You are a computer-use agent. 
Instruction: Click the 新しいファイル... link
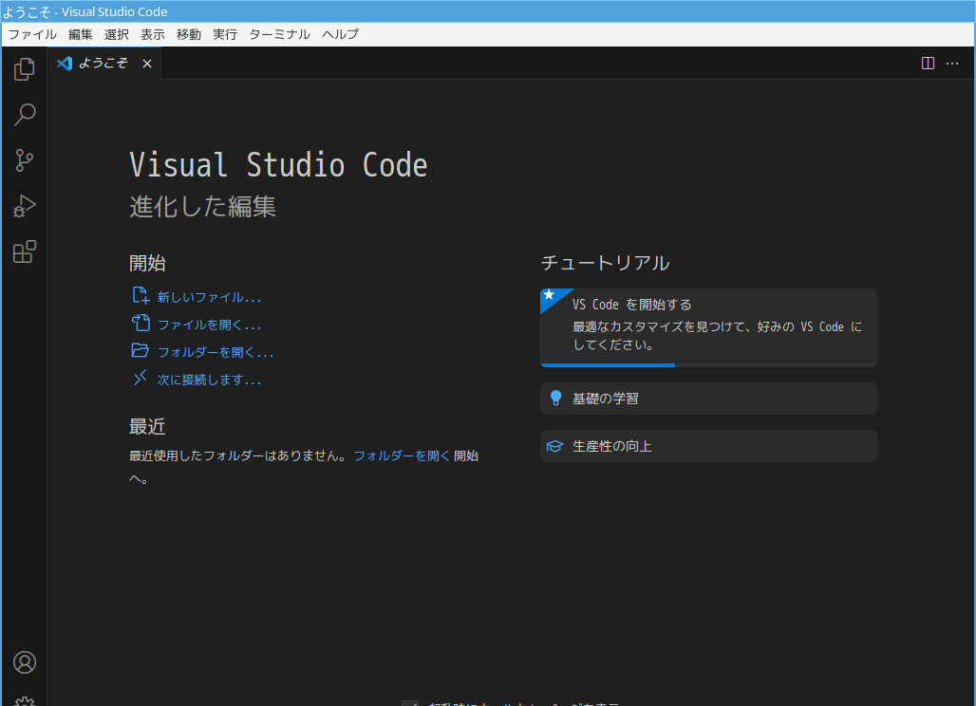(x=209, y=297)
